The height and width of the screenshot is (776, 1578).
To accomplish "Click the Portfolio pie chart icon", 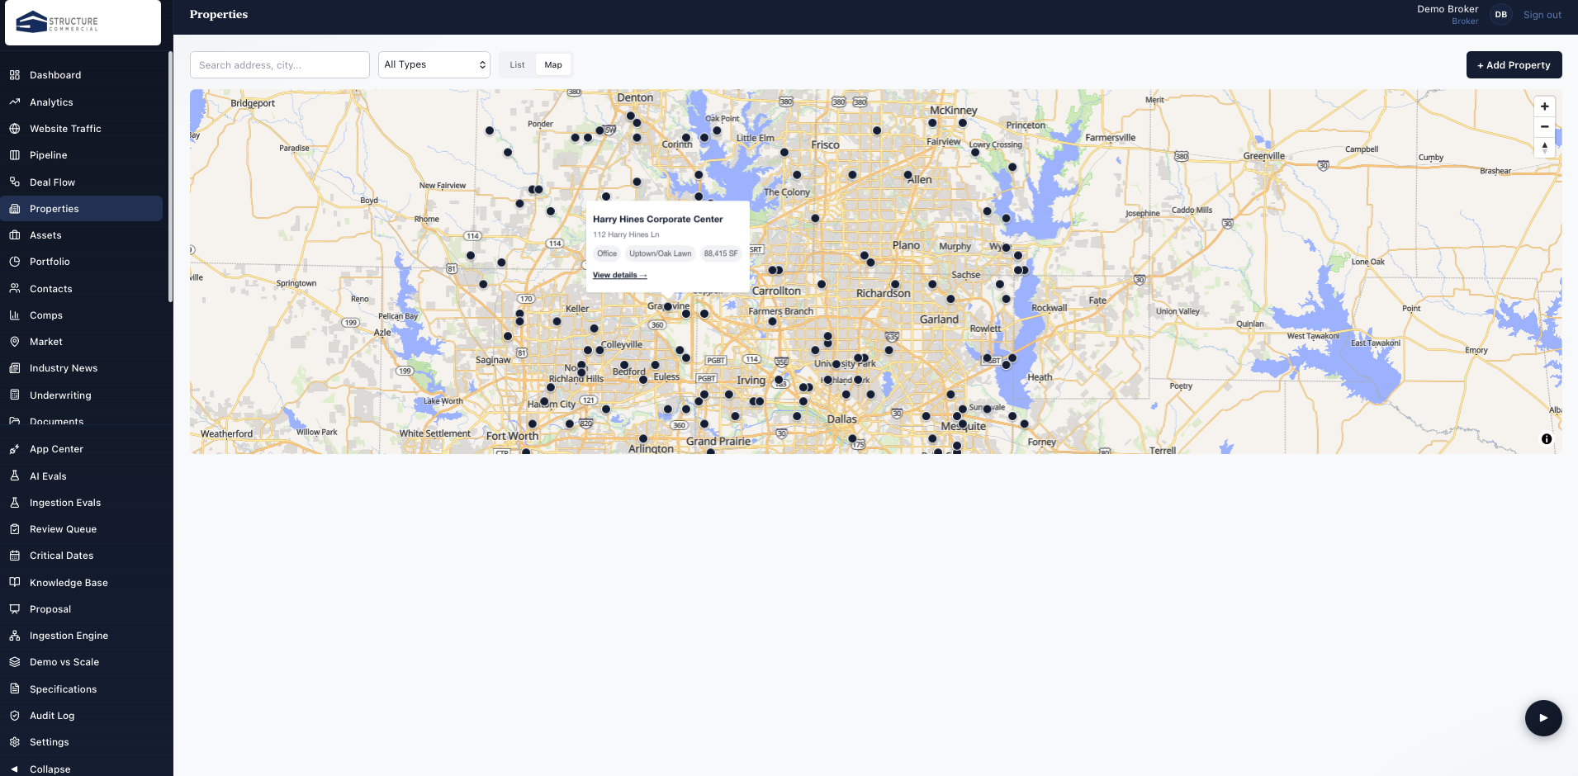I will [x=15, y=262].
